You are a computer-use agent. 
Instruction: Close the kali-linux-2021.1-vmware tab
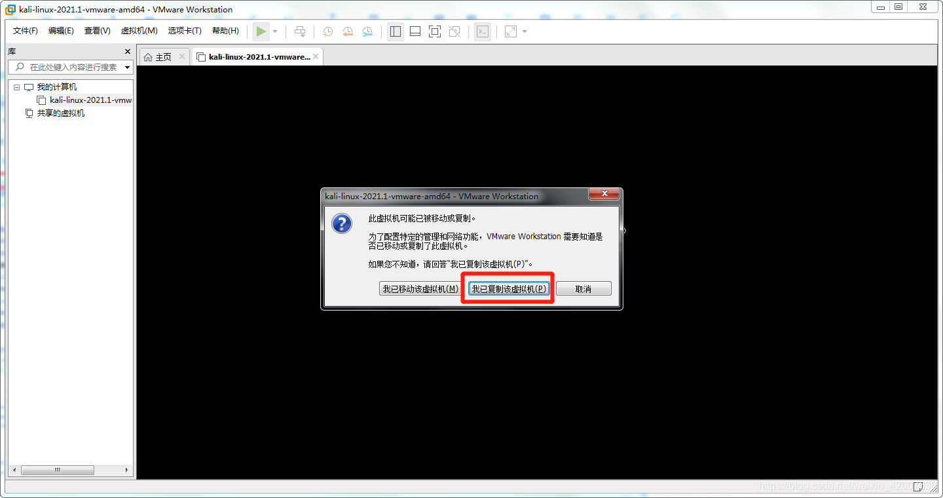point(316,57)
